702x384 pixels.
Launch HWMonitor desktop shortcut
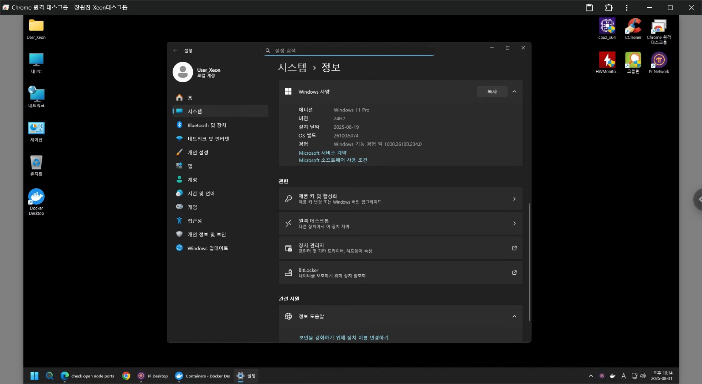coord(607,63)
